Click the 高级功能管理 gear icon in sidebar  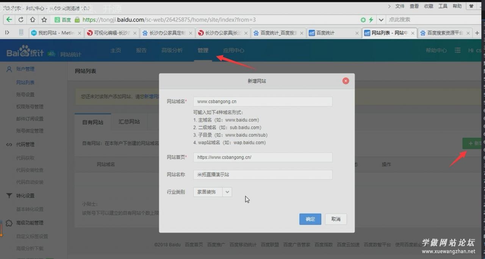coord(8,223)
